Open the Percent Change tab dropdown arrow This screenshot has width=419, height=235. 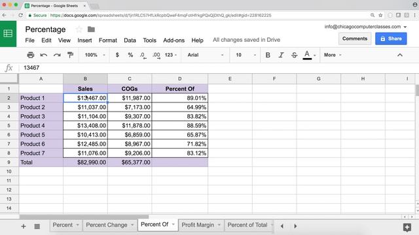[132, 225]
